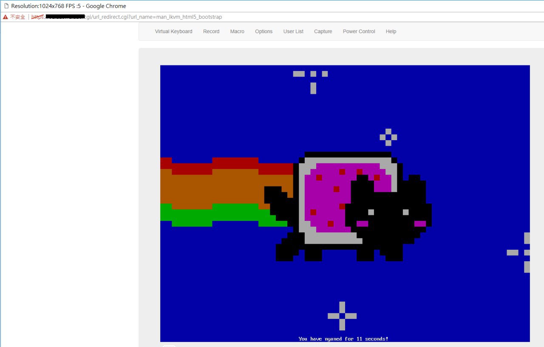
Task: Click the page document icon in the title bar
Action: point(6,6)
